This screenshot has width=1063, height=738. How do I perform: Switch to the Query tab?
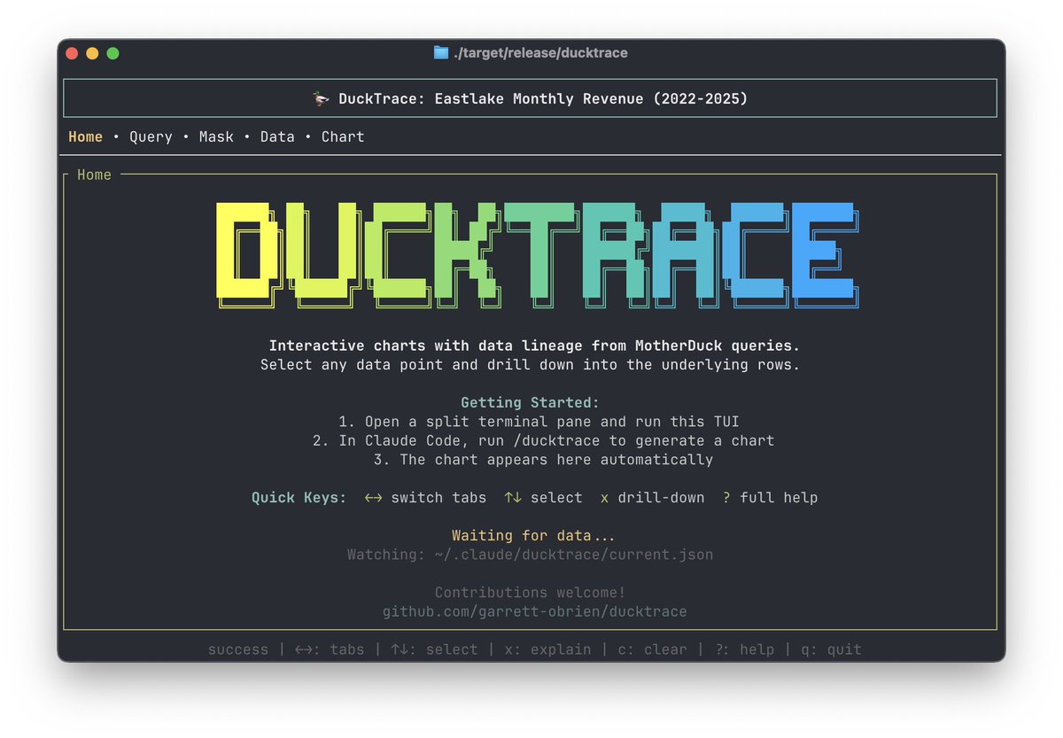click(x=151, y=136)
